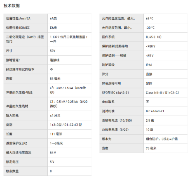The width and height of the screenshot is (192, 180).
Task: Click the '防护等级' label cell
Action: click(x=122, y=65)
